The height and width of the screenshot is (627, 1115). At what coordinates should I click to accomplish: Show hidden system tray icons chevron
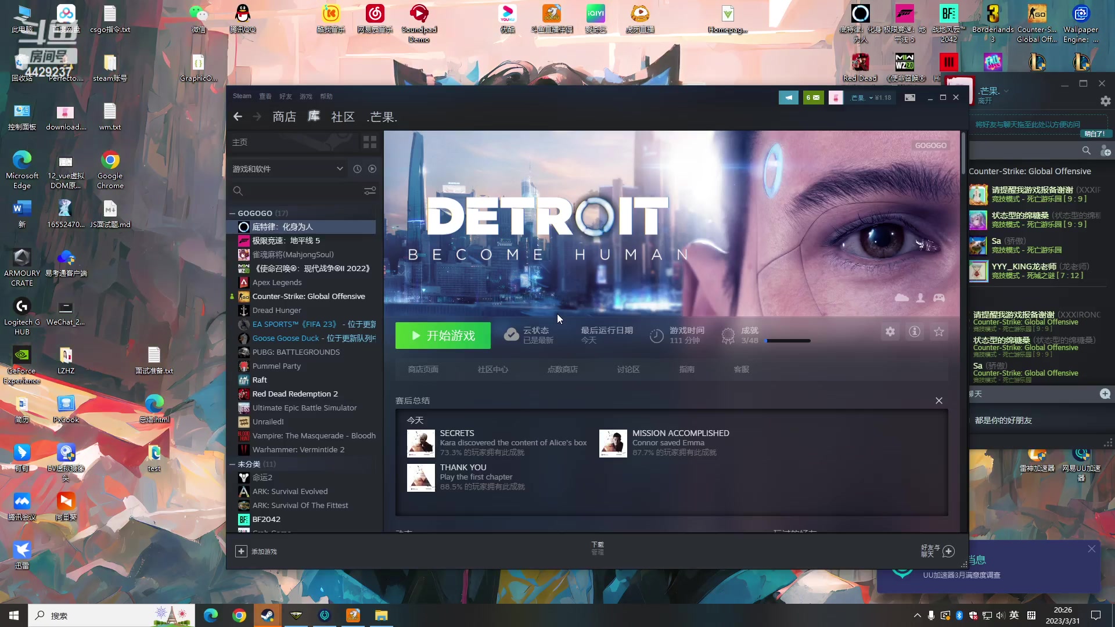[917, 615]
